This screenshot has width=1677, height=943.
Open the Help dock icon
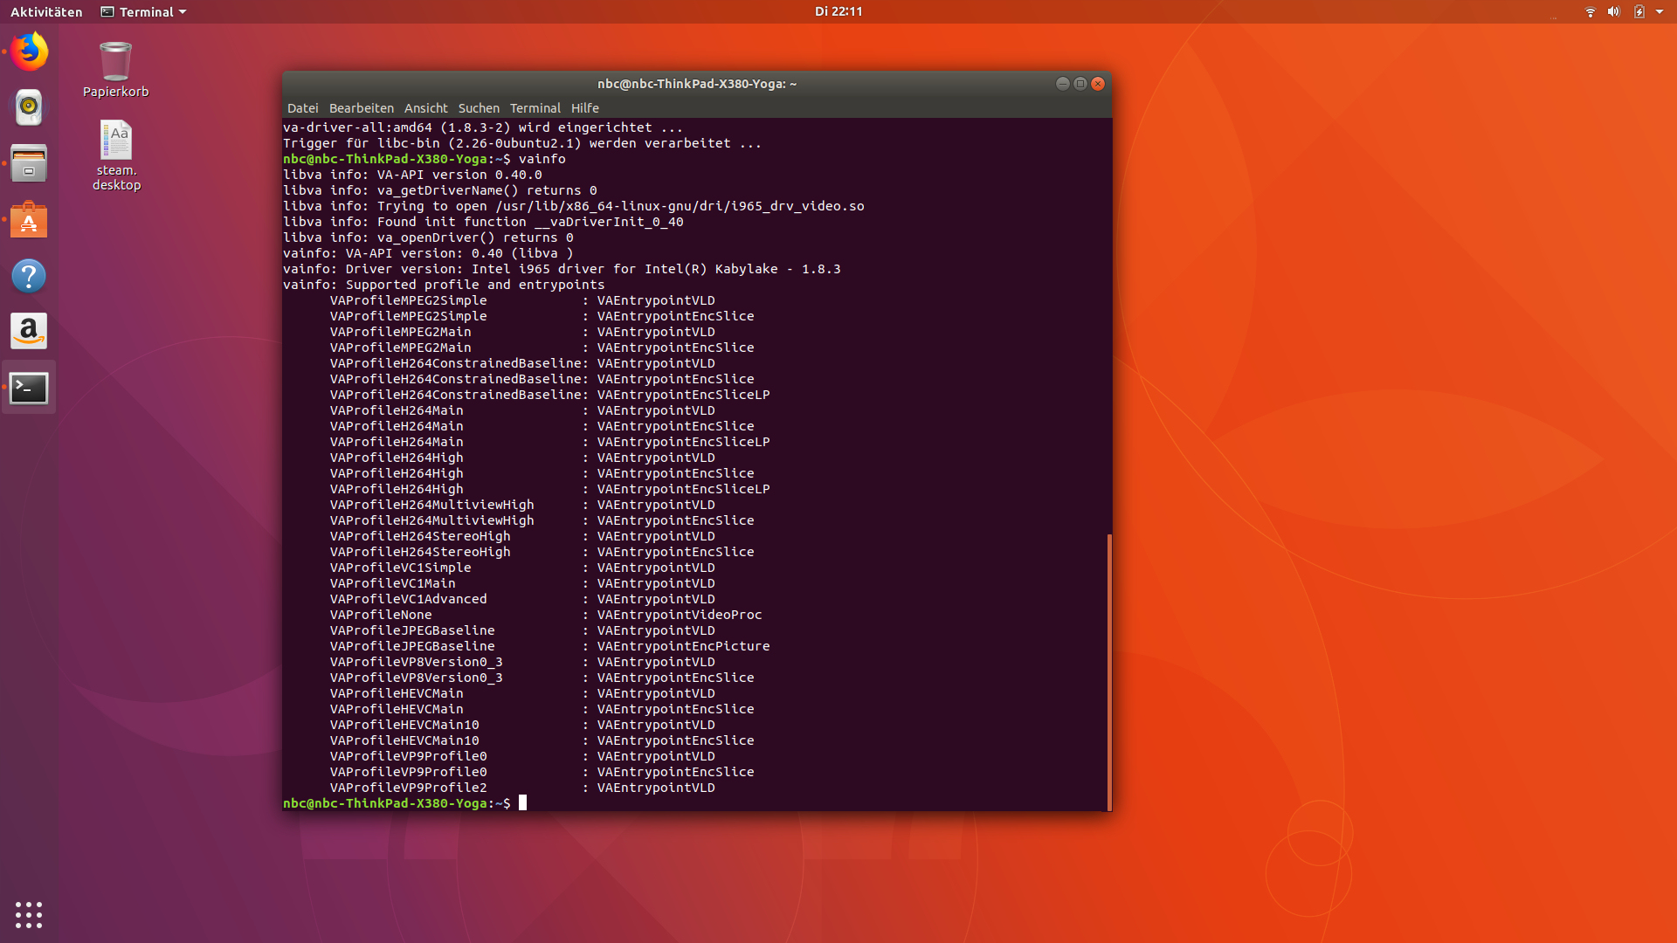29,276
